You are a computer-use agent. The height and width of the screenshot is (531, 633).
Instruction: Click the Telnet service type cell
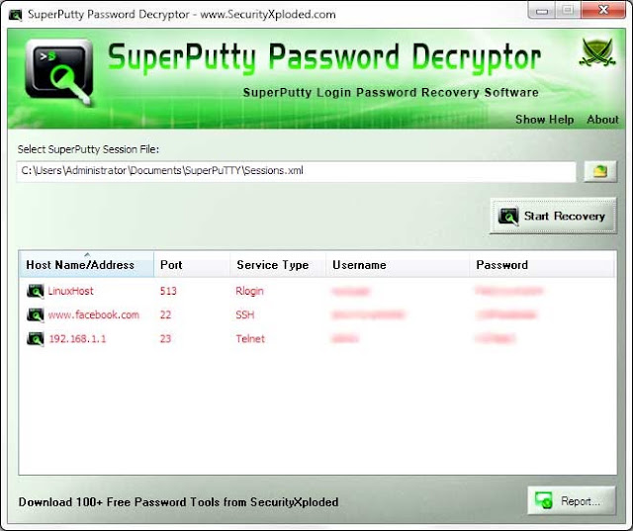(x=250, y=339)
